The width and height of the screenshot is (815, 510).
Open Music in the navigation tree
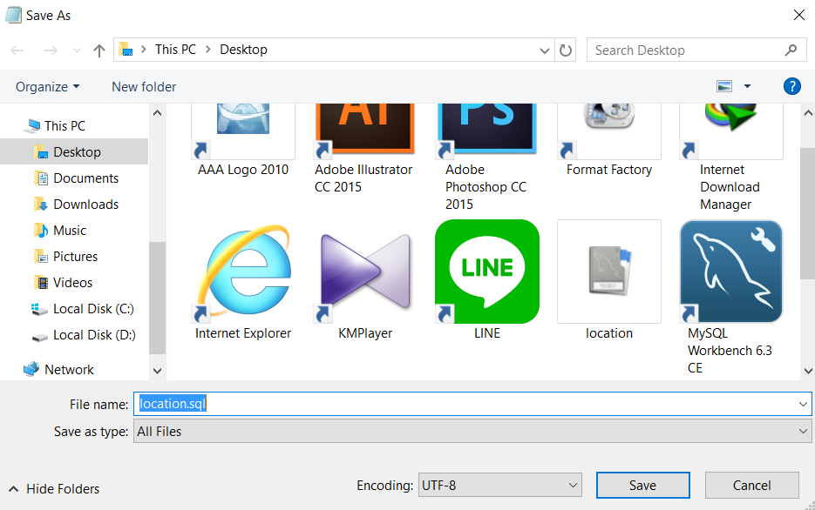70,231
